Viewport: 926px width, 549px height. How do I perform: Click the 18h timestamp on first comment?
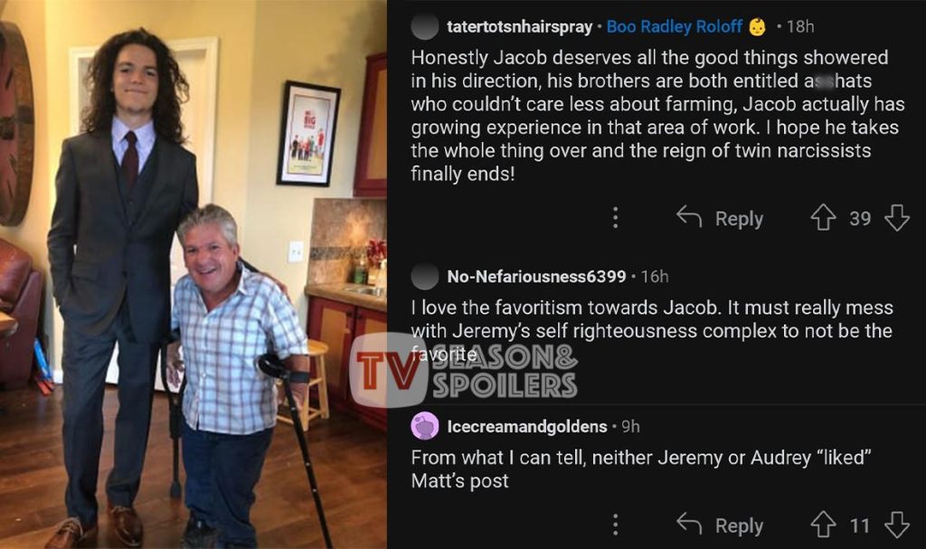pos(800,26)
